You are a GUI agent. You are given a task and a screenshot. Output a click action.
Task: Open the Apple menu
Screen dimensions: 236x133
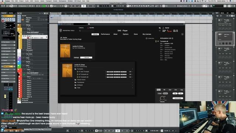(2, 1)
